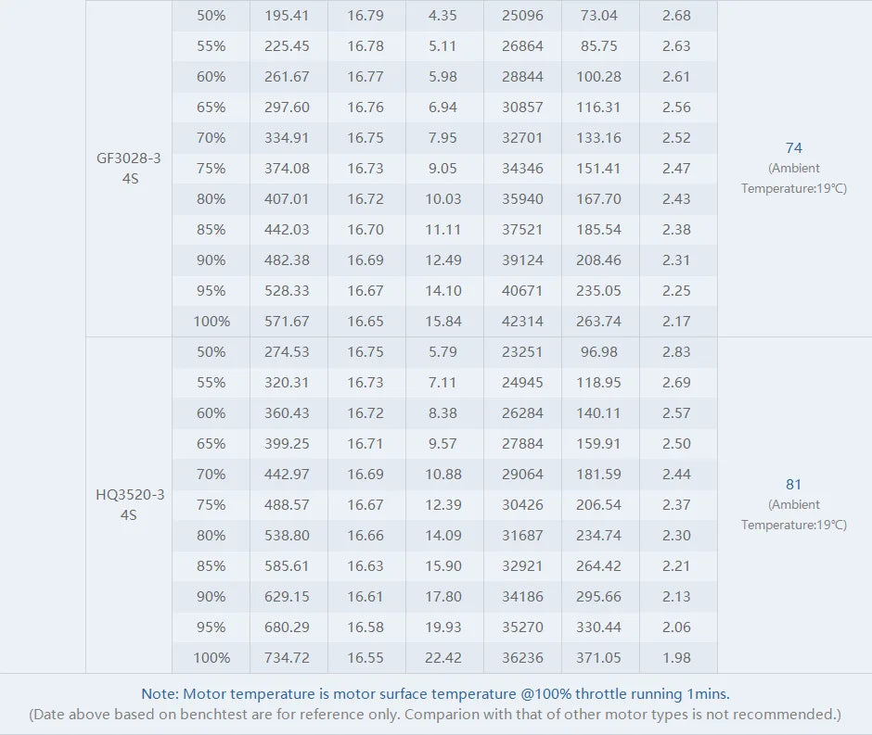Click motor temperature value 81
Image resolution: width=872 pixels, height=735 pixels.
(793, 485)
